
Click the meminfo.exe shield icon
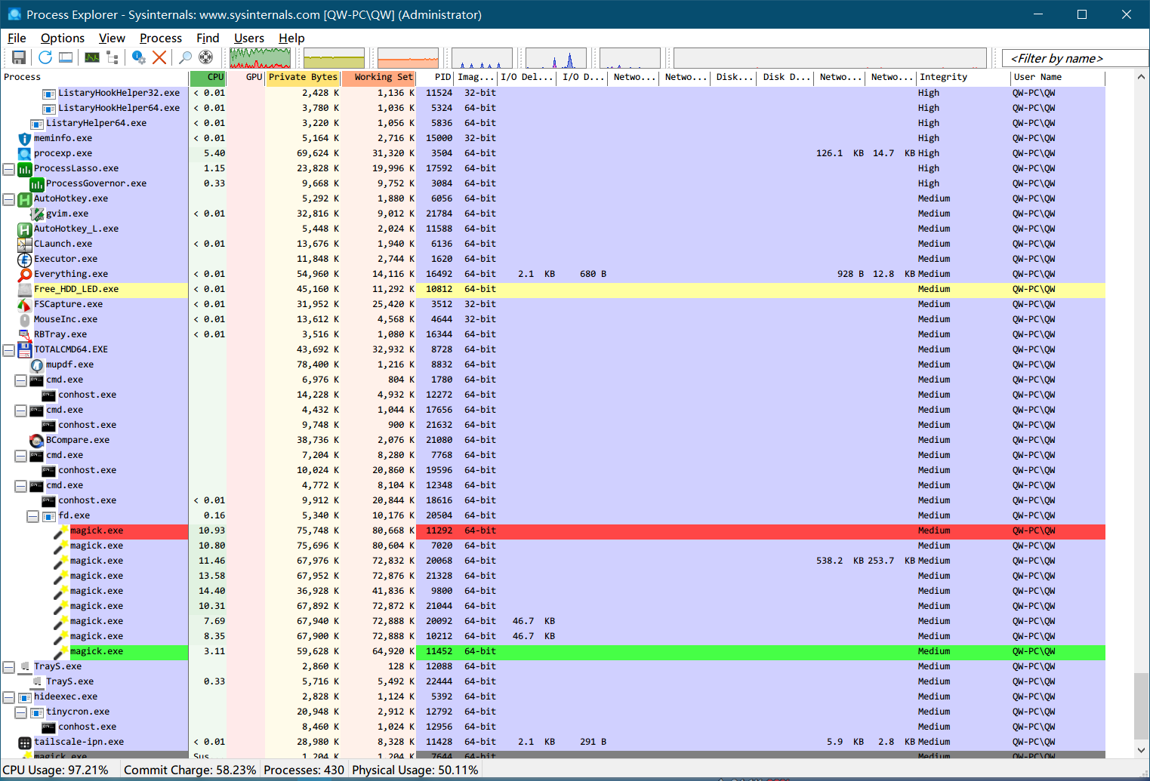(24, 138)
